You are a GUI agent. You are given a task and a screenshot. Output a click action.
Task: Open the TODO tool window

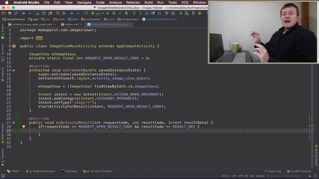[x=13, y=171]
